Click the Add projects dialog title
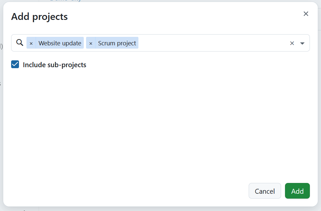The image size is (321, 211). pyautogui.click(x=39, y=16)
